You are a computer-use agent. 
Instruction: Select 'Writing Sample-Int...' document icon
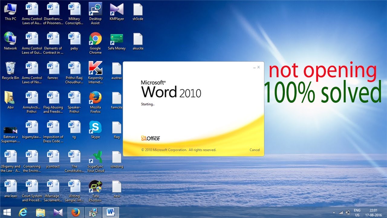[x=74, y=191]
